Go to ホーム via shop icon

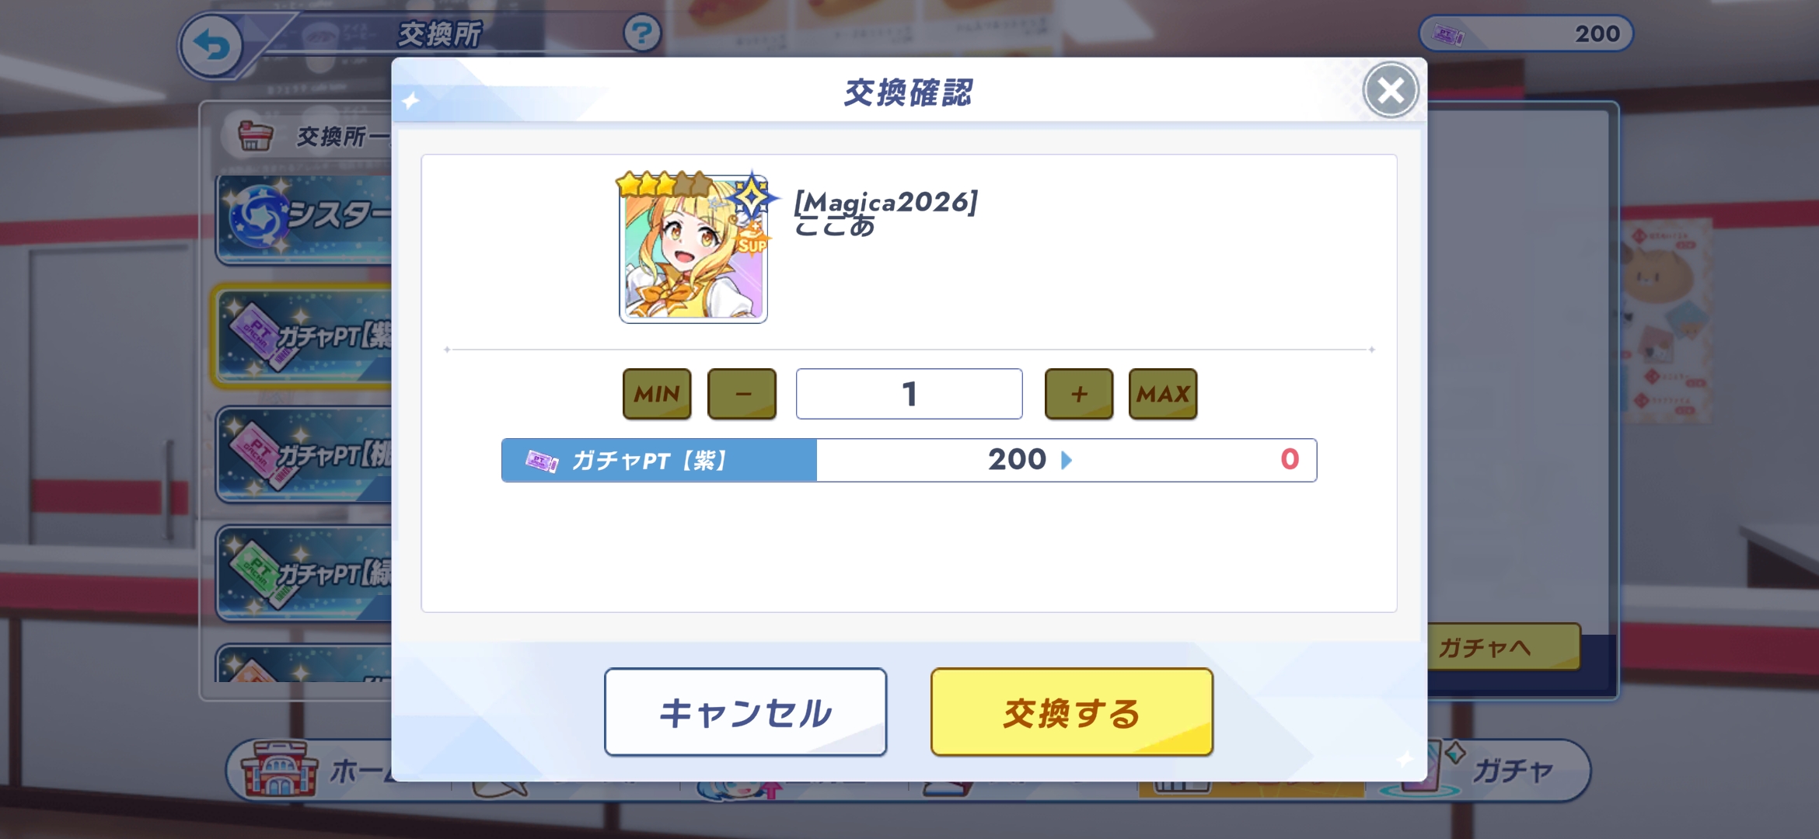280,769
